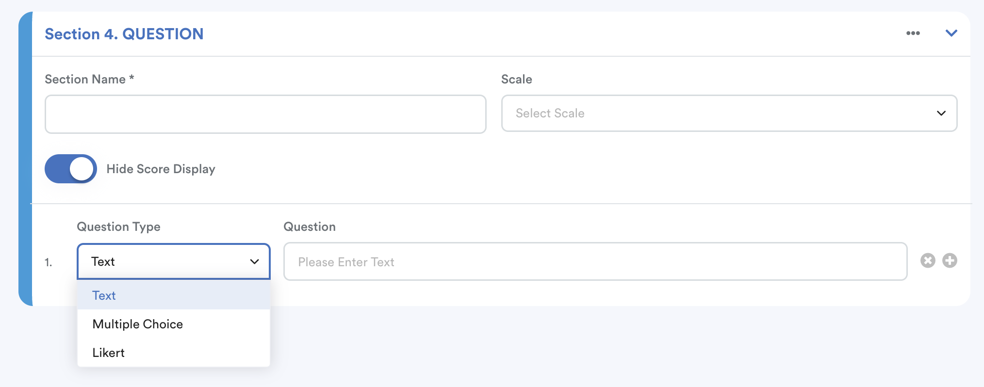Open the section more options ellipsis menu
The width and height of the screenshot is (984, 387).
pyautogui.click(x=913, y=33)
